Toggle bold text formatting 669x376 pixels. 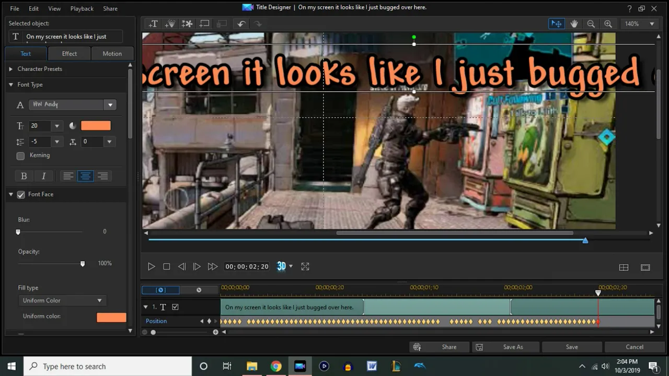(24, 176)
